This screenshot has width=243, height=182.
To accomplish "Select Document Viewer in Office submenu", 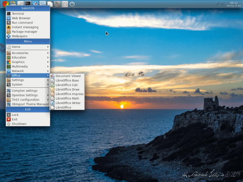I will 68,76.
